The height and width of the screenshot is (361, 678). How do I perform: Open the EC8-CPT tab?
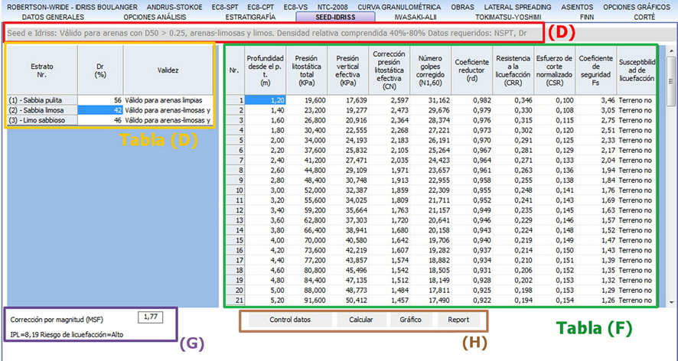[261, 8]
